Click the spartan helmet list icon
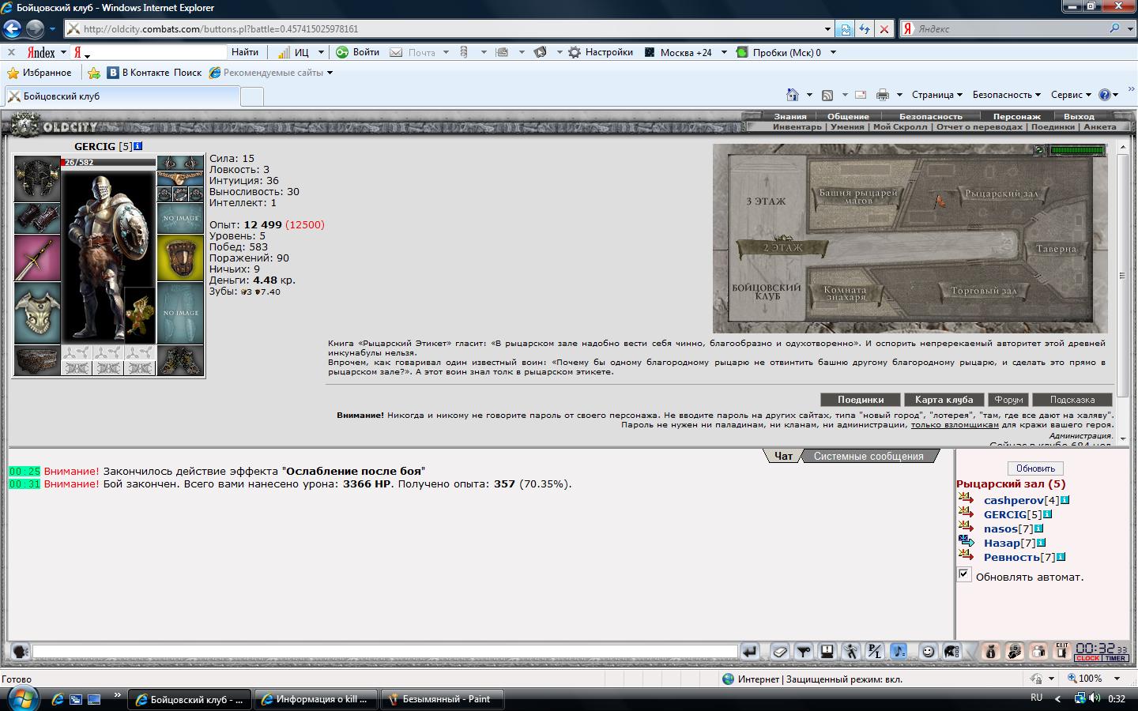 (x=952, y=652)
